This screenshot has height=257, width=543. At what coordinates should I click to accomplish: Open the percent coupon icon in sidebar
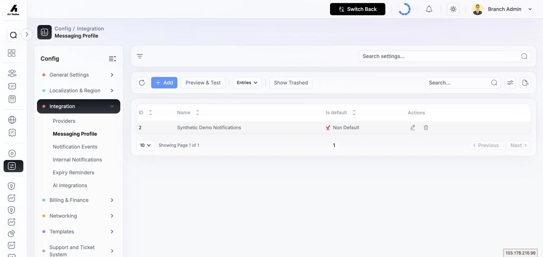pos(12,86)
